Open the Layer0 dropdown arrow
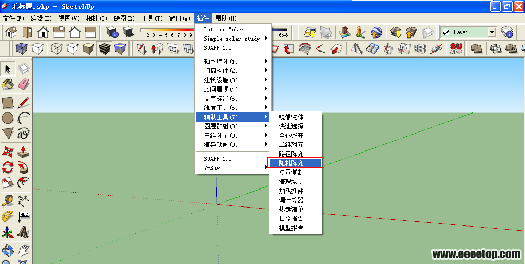 [492, 32]
